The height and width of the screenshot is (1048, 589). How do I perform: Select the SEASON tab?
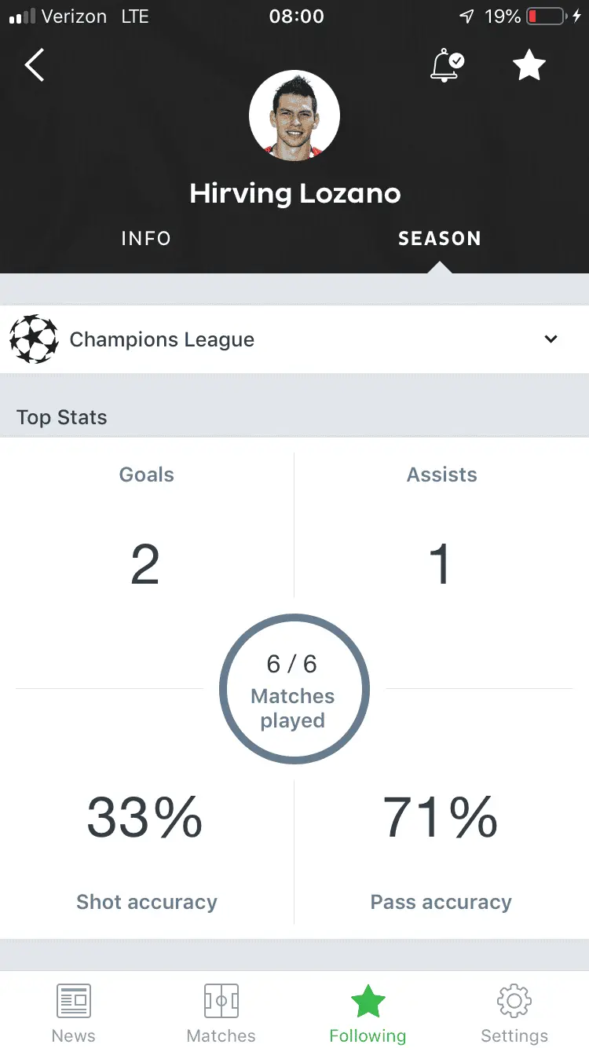(x=439, y=239)
